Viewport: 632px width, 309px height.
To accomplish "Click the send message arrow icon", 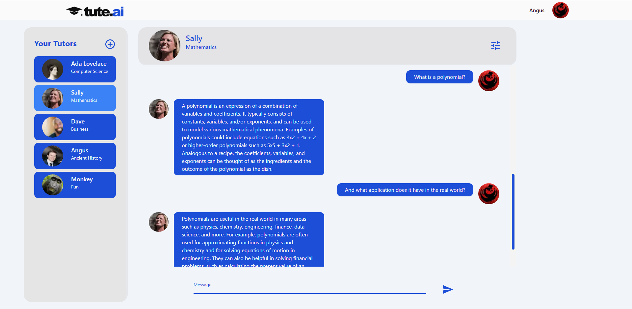I will click(x=447, y=289).
